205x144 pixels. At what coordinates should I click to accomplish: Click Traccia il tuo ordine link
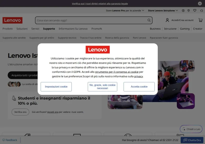point(90,38)
